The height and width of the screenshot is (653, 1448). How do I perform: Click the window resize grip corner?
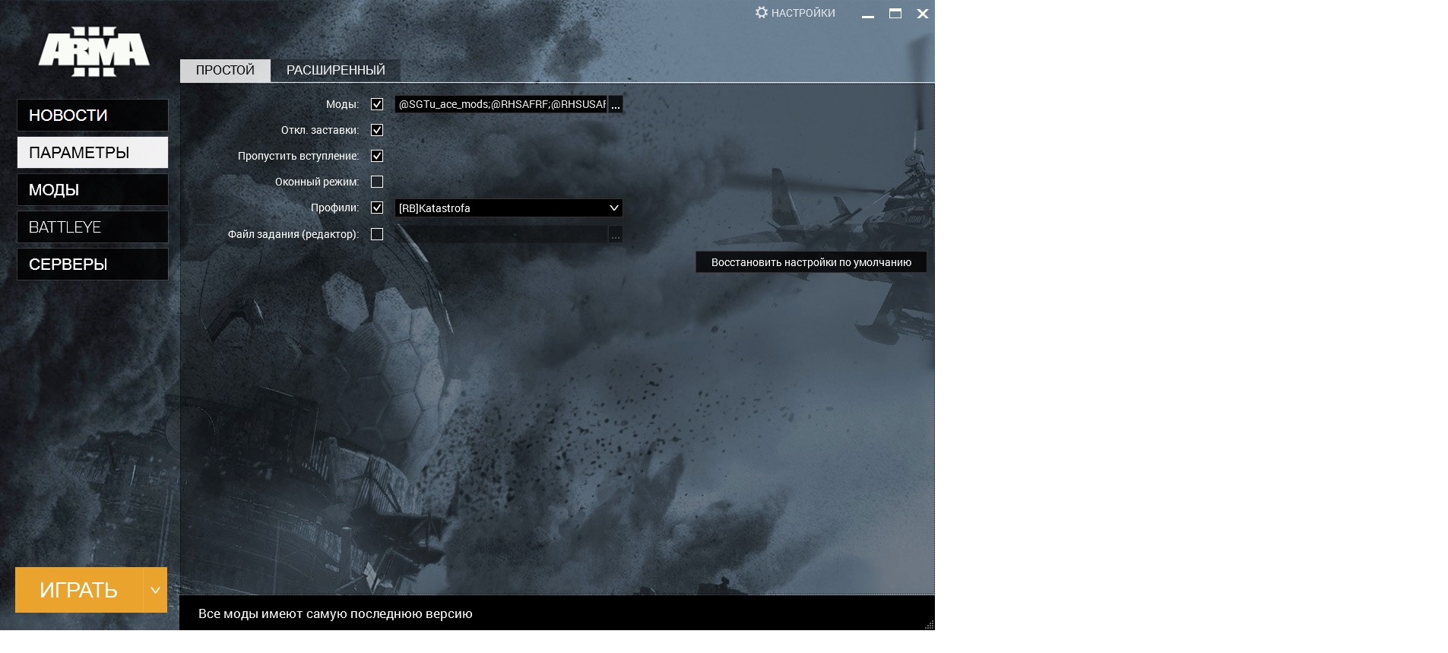click(x=929, y=625)
